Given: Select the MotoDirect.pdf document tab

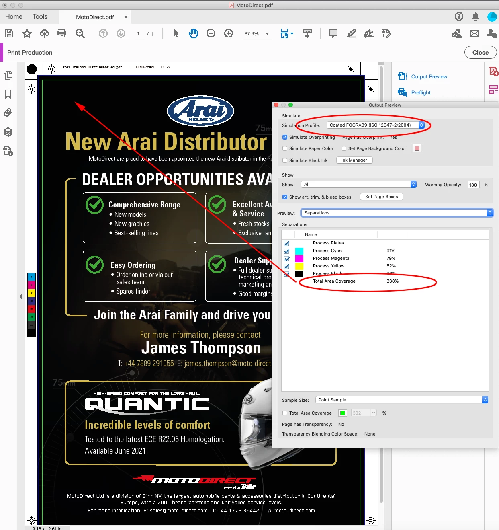Looking at the screenshot, I should click(95, 17).
